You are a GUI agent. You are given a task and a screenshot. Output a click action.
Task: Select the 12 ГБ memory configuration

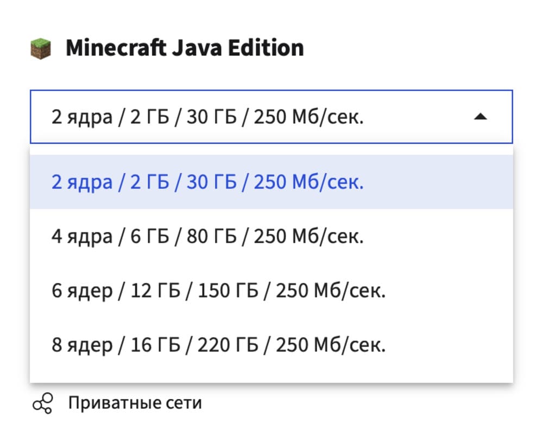[x=218, y=291]
